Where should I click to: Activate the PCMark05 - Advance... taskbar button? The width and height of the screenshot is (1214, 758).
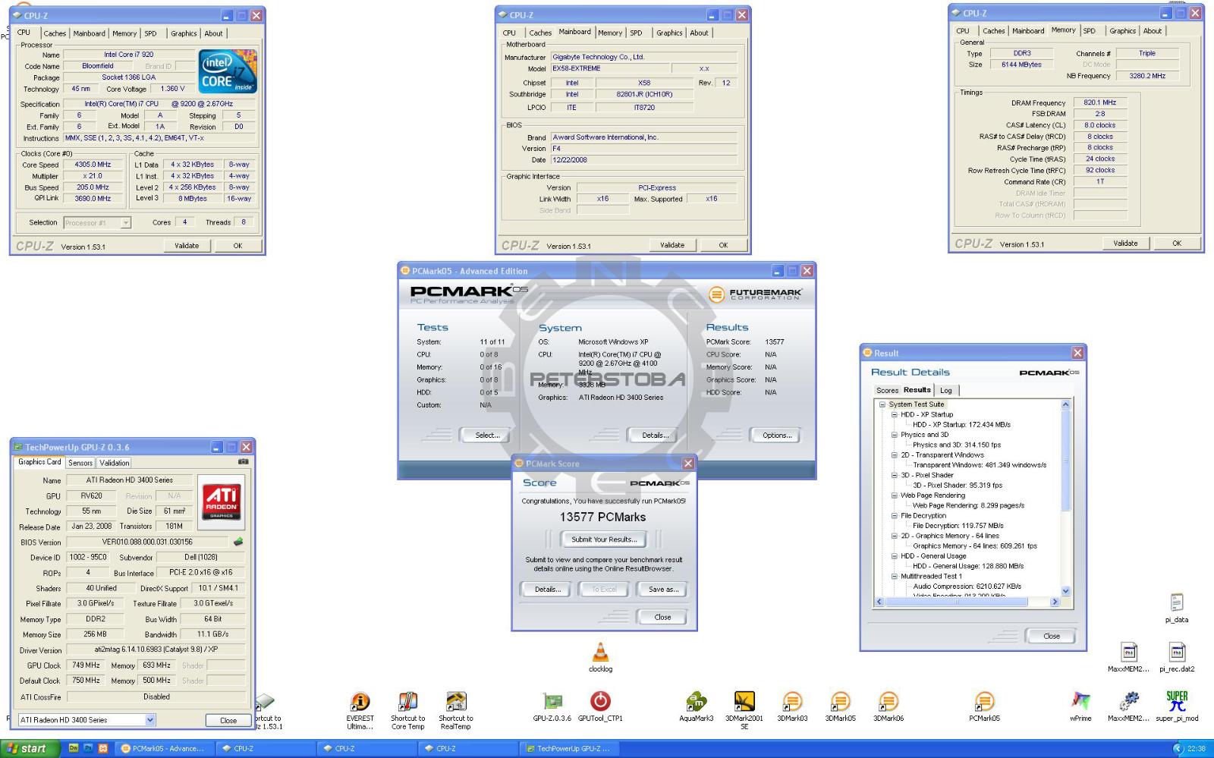(x=164, y=748)
